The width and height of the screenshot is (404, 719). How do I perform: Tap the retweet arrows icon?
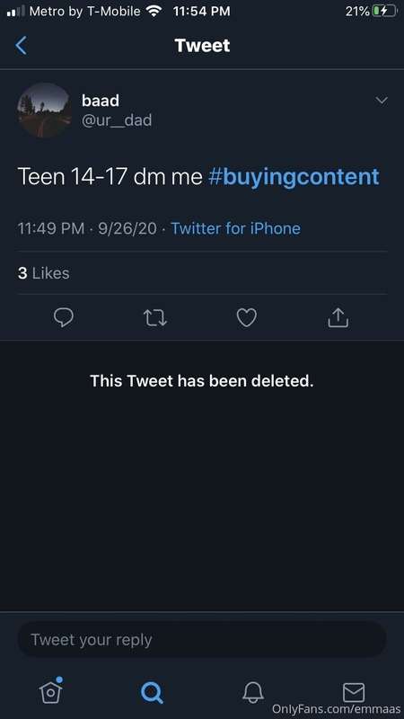click(155, 318)
